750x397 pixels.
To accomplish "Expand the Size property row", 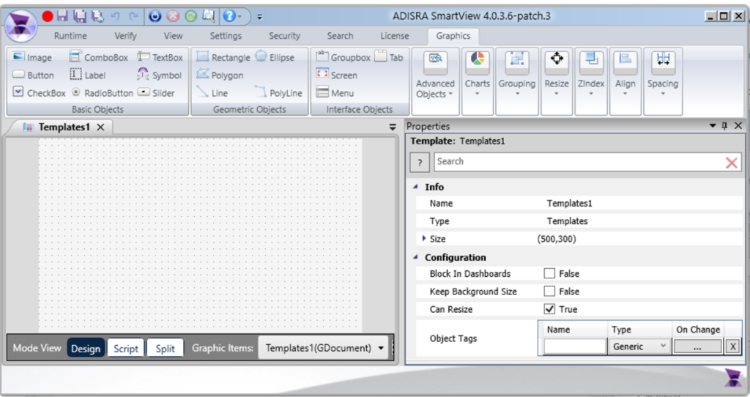I will click(x=424, y=239).
